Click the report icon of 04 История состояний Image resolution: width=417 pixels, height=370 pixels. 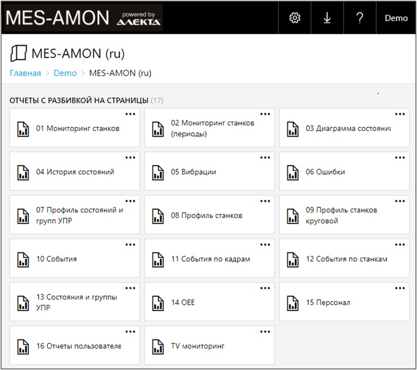(x=23, y=172)
